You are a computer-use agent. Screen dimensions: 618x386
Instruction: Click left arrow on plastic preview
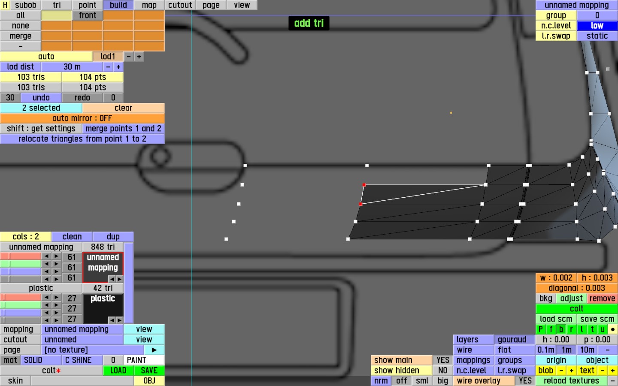pyautogui.click(x=112, y=320)
